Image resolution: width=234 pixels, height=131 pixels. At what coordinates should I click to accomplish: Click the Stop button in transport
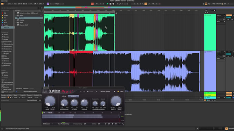110,4
